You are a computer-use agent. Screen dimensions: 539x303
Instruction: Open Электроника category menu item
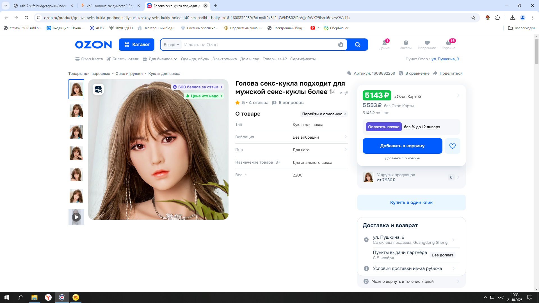224,59
